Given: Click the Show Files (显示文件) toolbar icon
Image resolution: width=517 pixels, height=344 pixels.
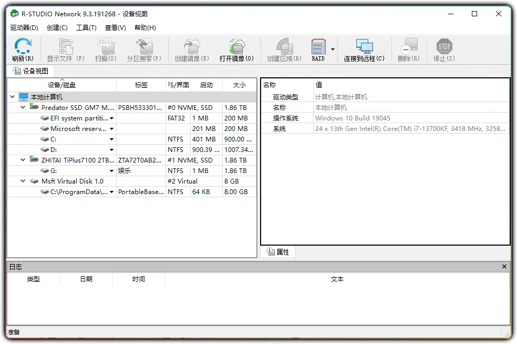Looking at the screenshot, I should pyautogui.click(x=66, y=46).
